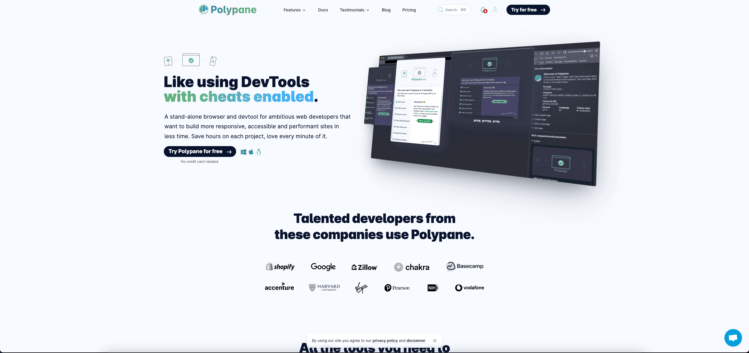749x353 pixels.
Task: Click the 'No credit card needed.' text
Action: [200, 162]
